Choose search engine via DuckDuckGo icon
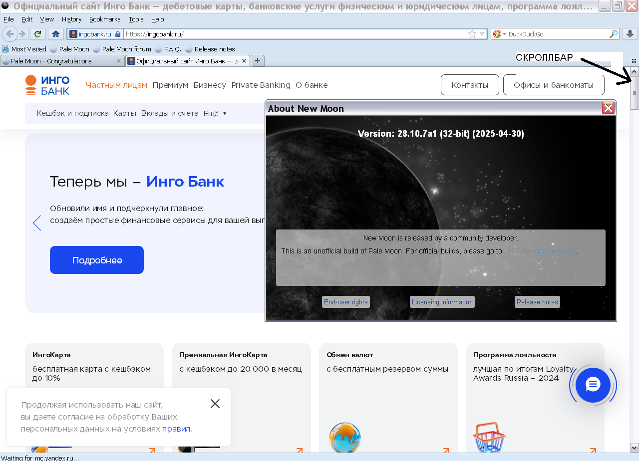Viewport: 639px width, 461px height. [498, 34]
